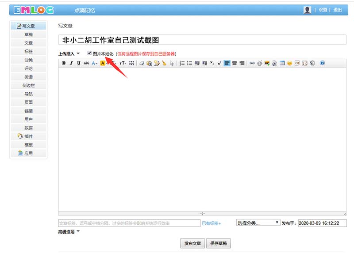Center align the text
Viewport: 354px width, 253px height.
(x=235, y=63)
